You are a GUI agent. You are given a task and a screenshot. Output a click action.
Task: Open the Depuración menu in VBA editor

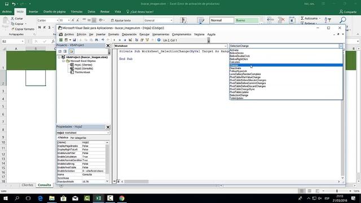pos(129,34)
